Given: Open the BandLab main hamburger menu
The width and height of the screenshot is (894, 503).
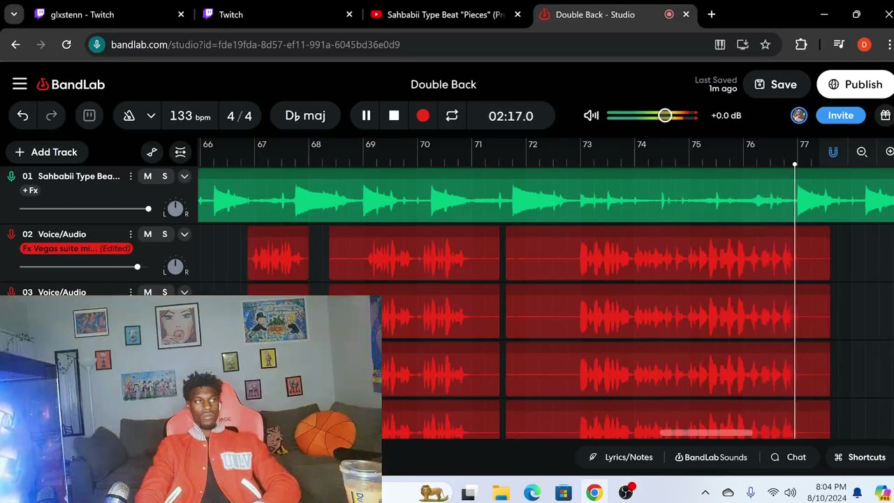Looking at the screenshot, I should tap(20, 85).
